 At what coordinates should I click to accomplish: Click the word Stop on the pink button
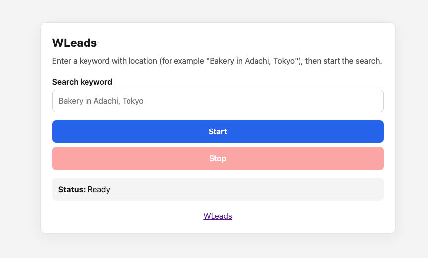[x=217, y=158]
